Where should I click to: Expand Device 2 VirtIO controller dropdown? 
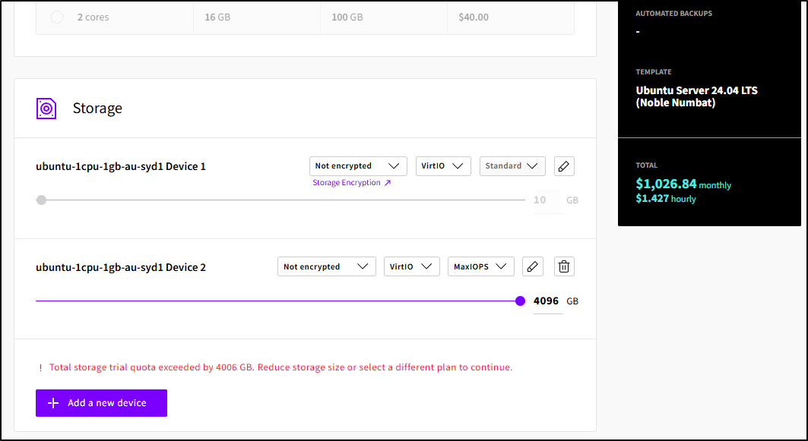coord(411,266)
